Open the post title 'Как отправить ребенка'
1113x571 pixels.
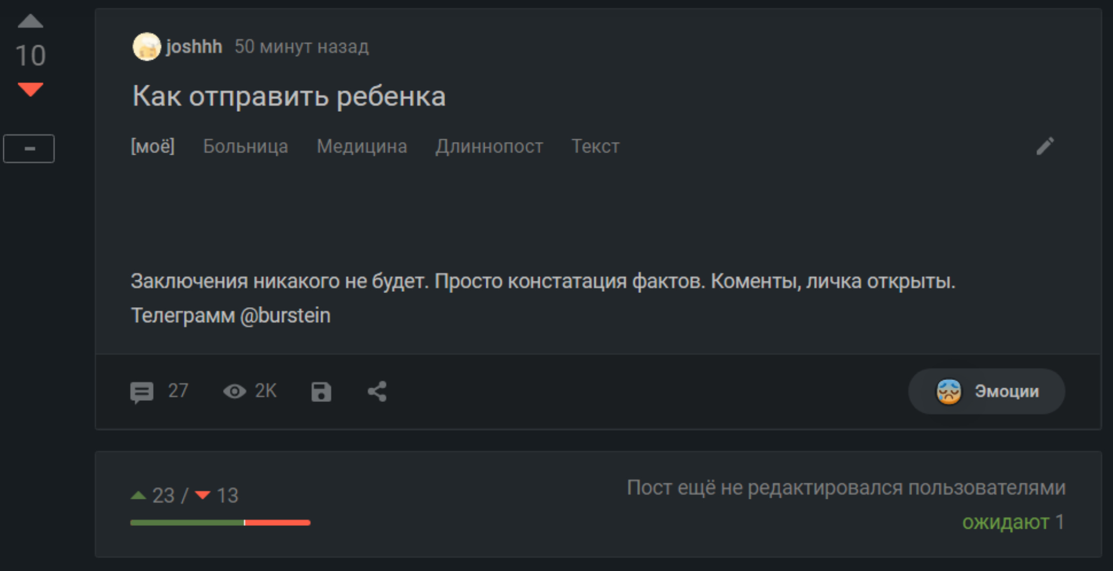click(289, 96)
